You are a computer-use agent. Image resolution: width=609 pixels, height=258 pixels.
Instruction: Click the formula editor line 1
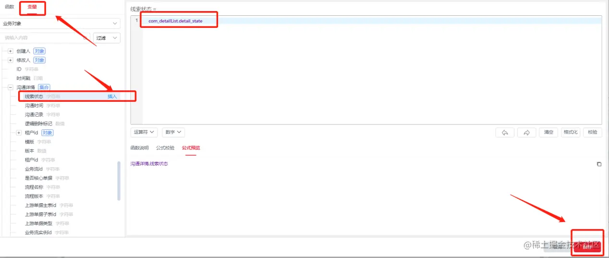[x=372, y=21]
